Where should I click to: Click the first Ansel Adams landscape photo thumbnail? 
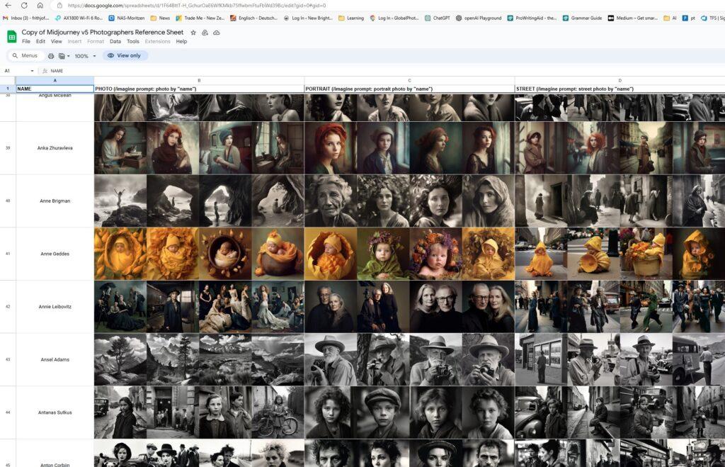coord(120,359)
